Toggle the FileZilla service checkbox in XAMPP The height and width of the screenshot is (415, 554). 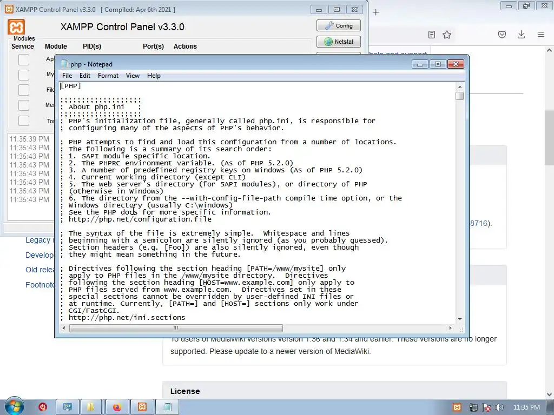(24, 90)
